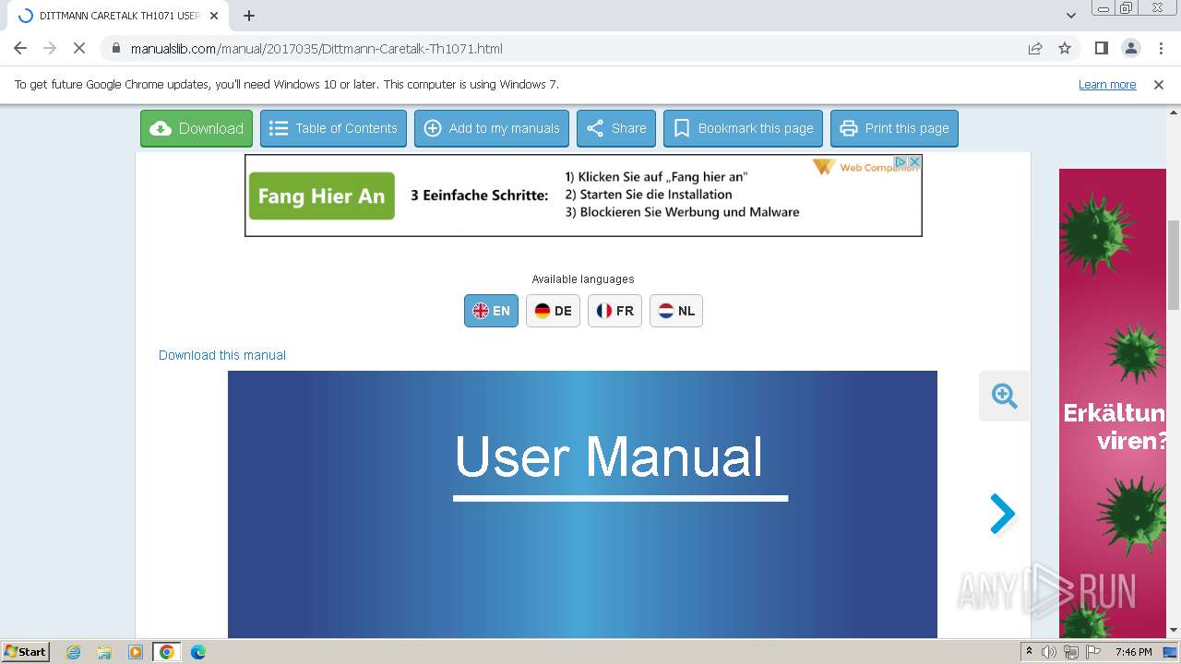Go back to the previous page
The width and height of the screenshot is (1181, 664).
coord(20,48)
